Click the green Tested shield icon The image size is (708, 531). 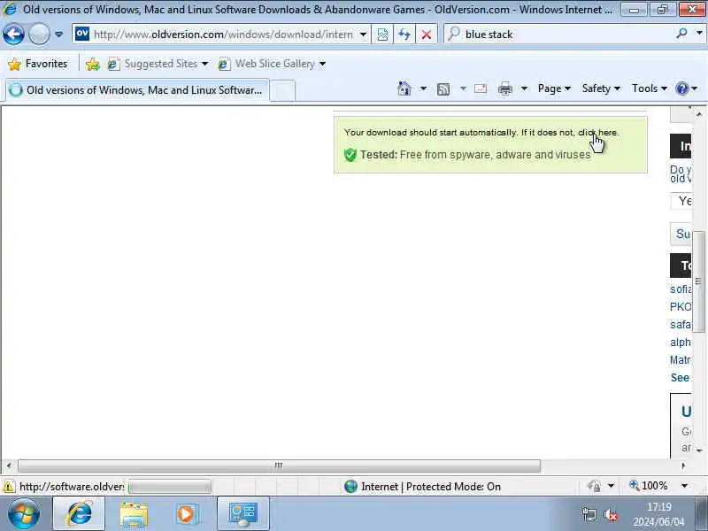click(x=350, y=155)
